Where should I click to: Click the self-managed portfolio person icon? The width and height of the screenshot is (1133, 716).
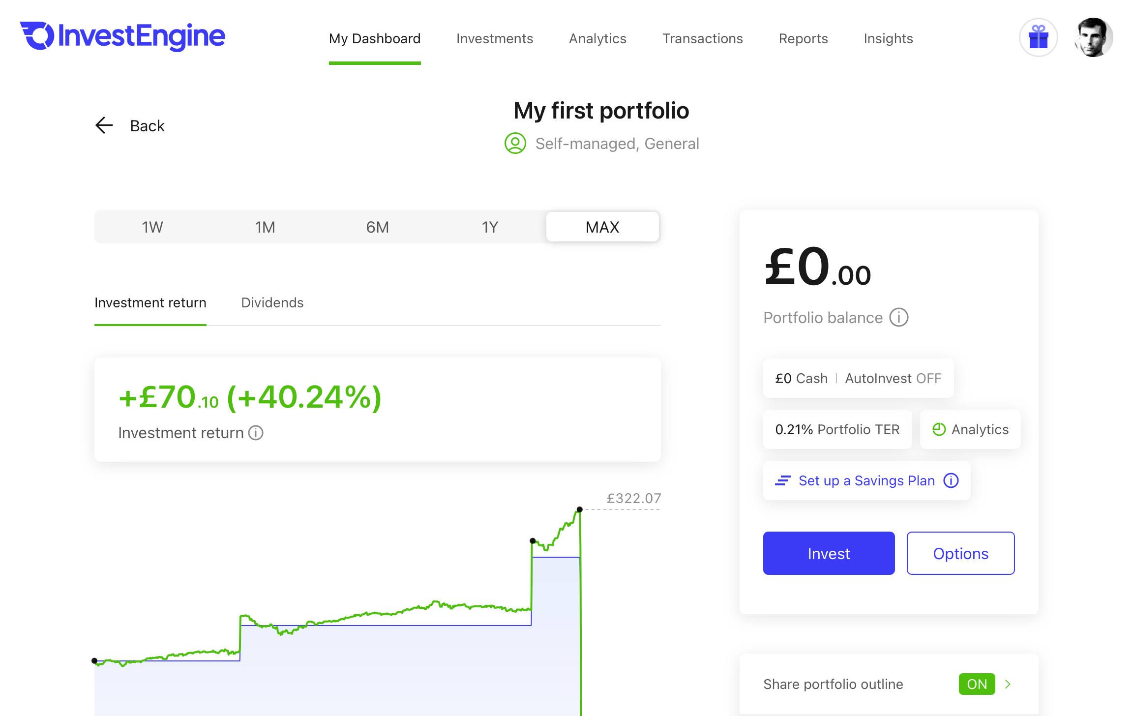515,143
